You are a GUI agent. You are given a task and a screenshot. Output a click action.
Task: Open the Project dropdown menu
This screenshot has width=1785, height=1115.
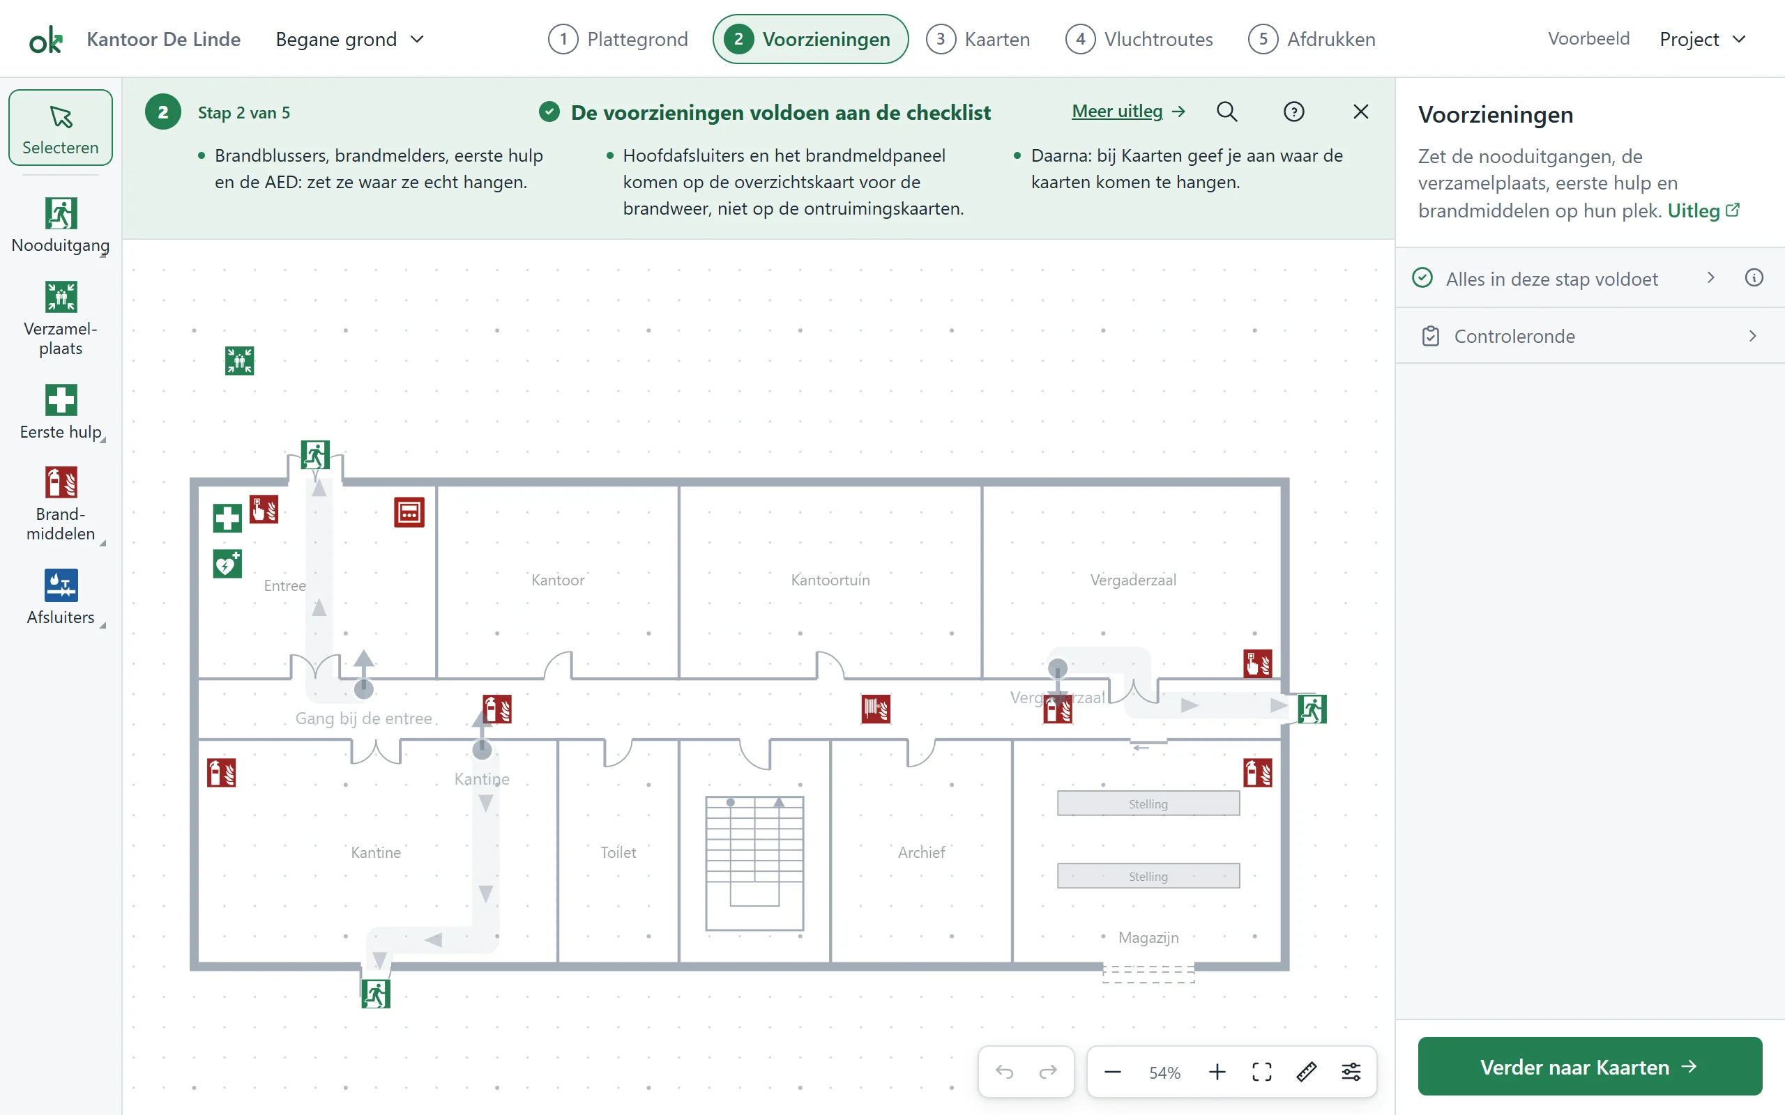(x=1703, y=39)
